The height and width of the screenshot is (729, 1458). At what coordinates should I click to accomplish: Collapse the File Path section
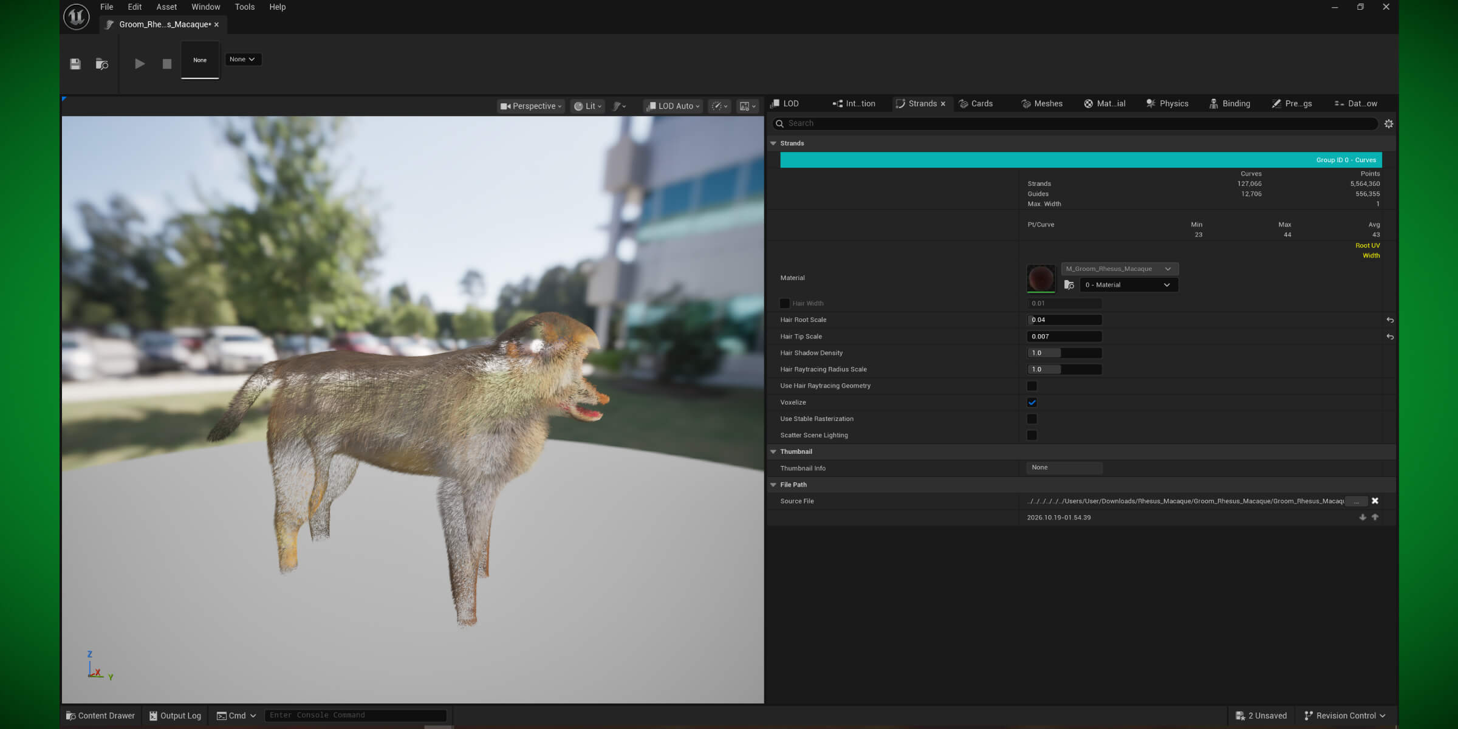[x=773, y=485]
